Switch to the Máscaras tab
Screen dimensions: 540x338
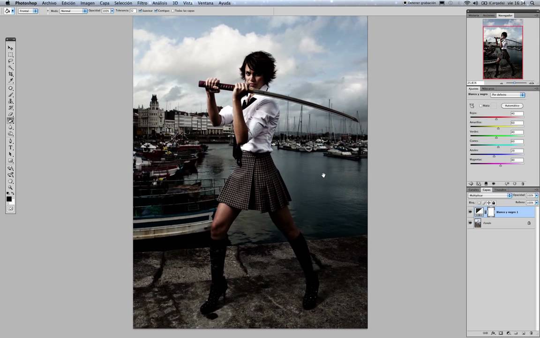[x=488, y=89]
